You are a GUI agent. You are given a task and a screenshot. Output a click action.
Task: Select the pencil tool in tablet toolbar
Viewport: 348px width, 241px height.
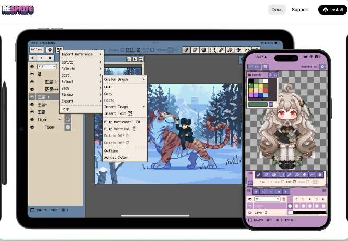tap(186, 50)
